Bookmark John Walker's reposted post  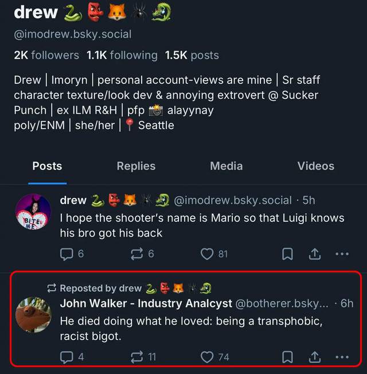(288, 357)
